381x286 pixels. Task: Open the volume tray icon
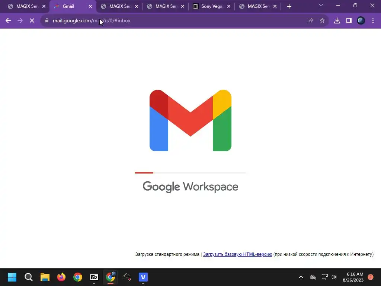333,277
